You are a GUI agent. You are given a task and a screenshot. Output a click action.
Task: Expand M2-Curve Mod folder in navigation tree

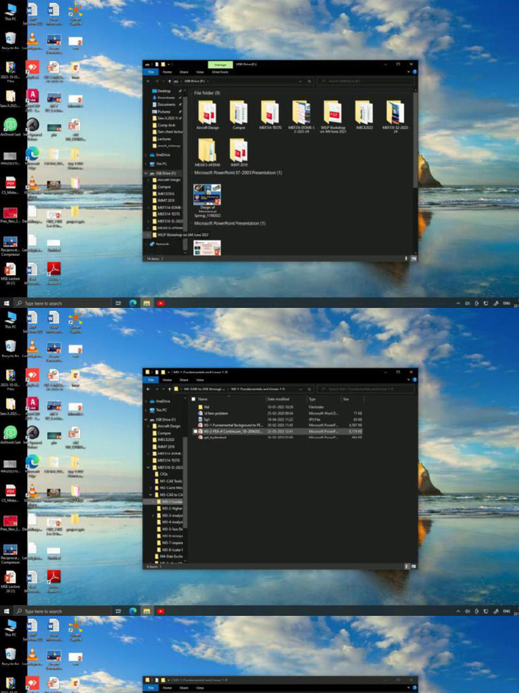coord(151,488)
